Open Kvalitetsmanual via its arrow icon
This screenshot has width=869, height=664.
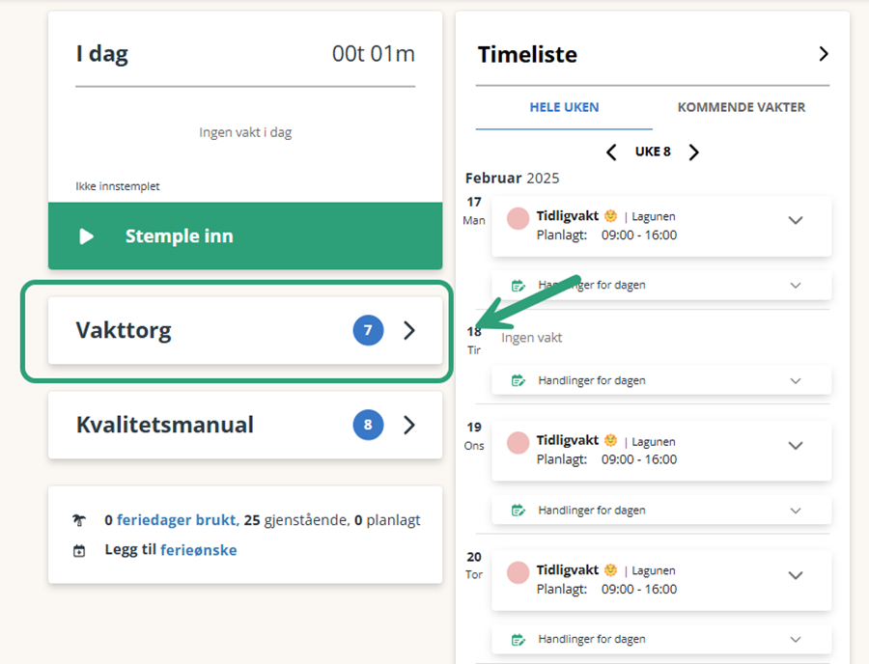point(409,425)
